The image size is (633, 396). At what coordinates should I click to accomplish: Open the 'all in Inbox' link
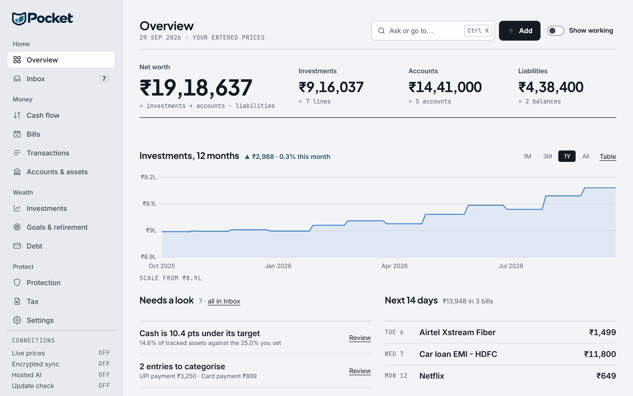point(224,301)
